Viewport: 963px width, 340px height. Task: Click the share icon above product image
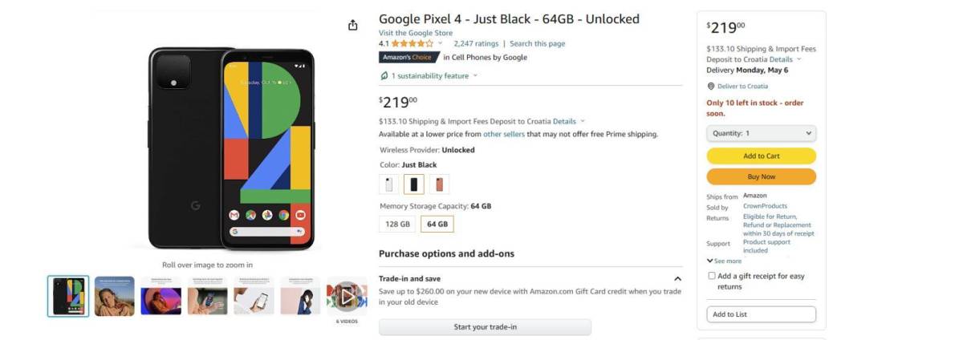tap(352, 26)
